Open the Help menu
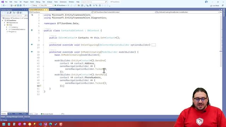The width and height of the screenshot is (226, 127). click(x=78, y=2)
